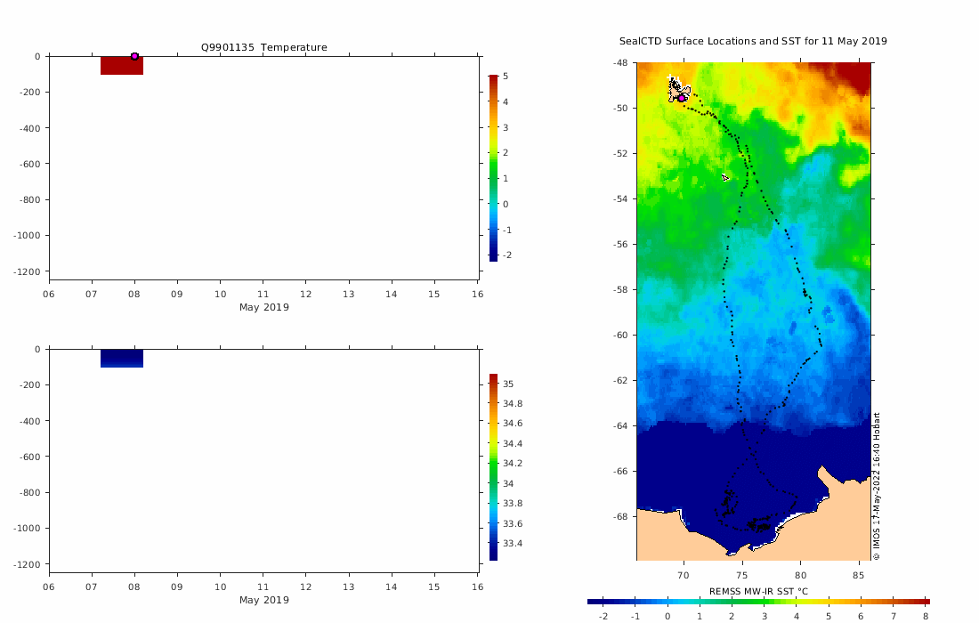Click the '-68' latitude label on the map
979x623 pixels.
620,516
